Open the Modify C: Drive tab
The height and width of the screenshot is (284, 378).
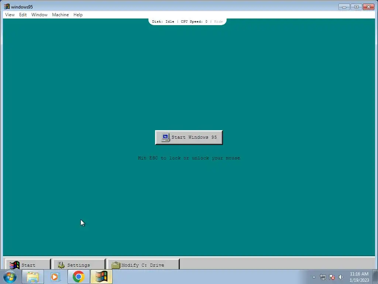[x=143, y=264]
